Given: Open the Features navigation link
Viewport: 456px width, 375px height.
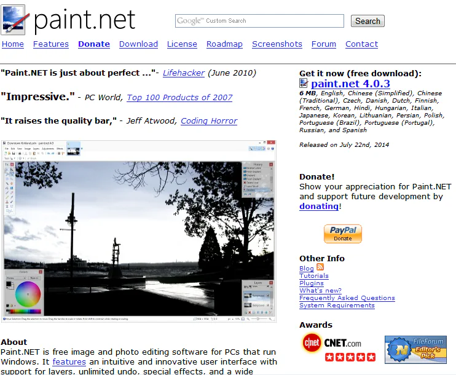Looking at the screenshot, I should (51, 44).
